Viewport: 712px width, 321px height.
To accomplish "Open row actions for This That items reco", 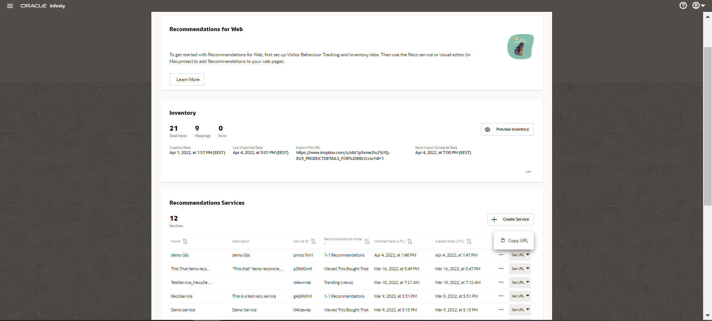I will (501, 269).
